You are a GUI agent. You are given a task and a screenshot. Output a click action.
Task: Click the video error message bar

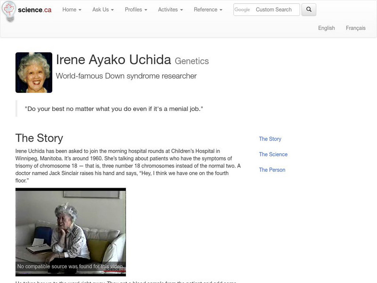(71, 266)
